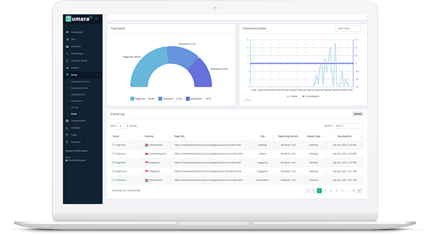This screenshot has height=234, width=434.
Task: Click the event icon in first PageView row
Action: point(113,145)
